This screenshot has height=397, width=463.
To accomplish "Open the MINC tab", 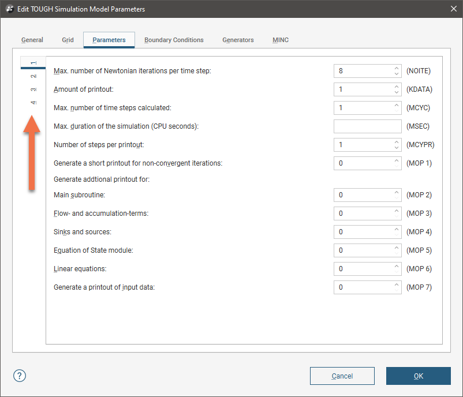I will [281, 40].
